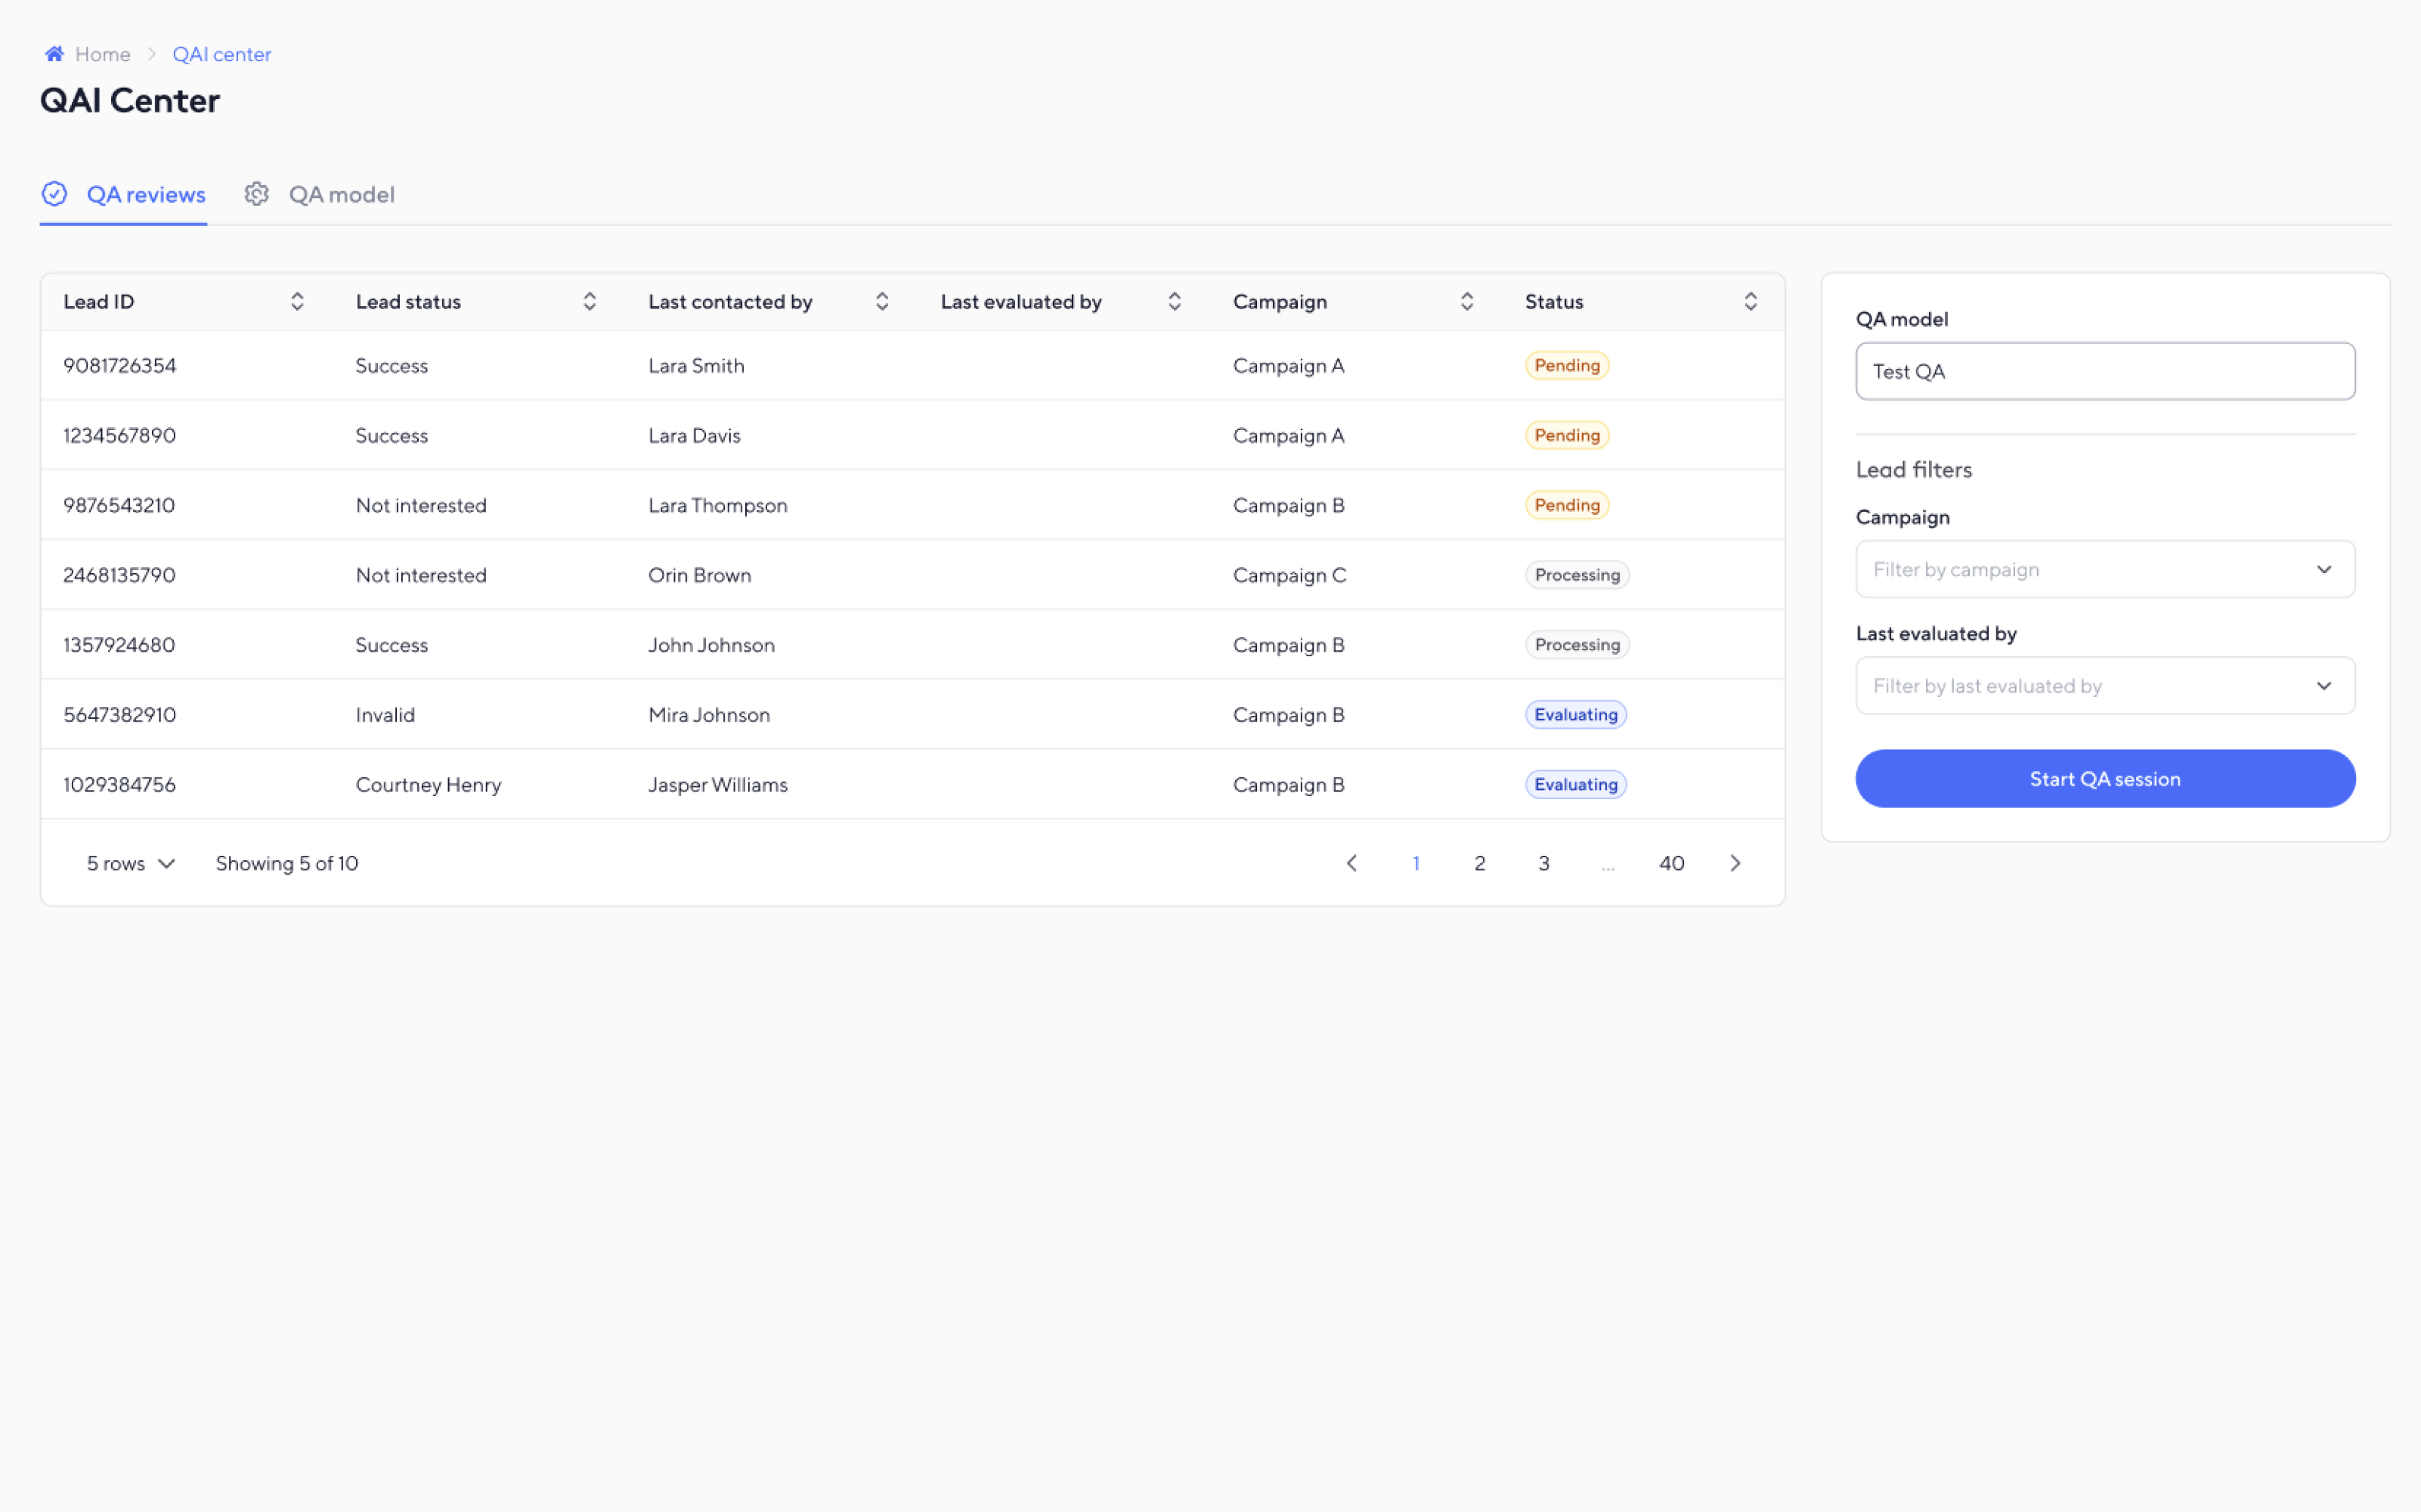Click the Home breadcrumb link
The image size is (2421, 1512).
[x=102, y=54]
